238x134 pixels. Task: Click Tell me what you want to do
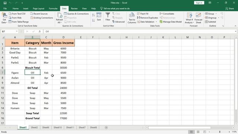pyautogui.click(x=115, y=9)
